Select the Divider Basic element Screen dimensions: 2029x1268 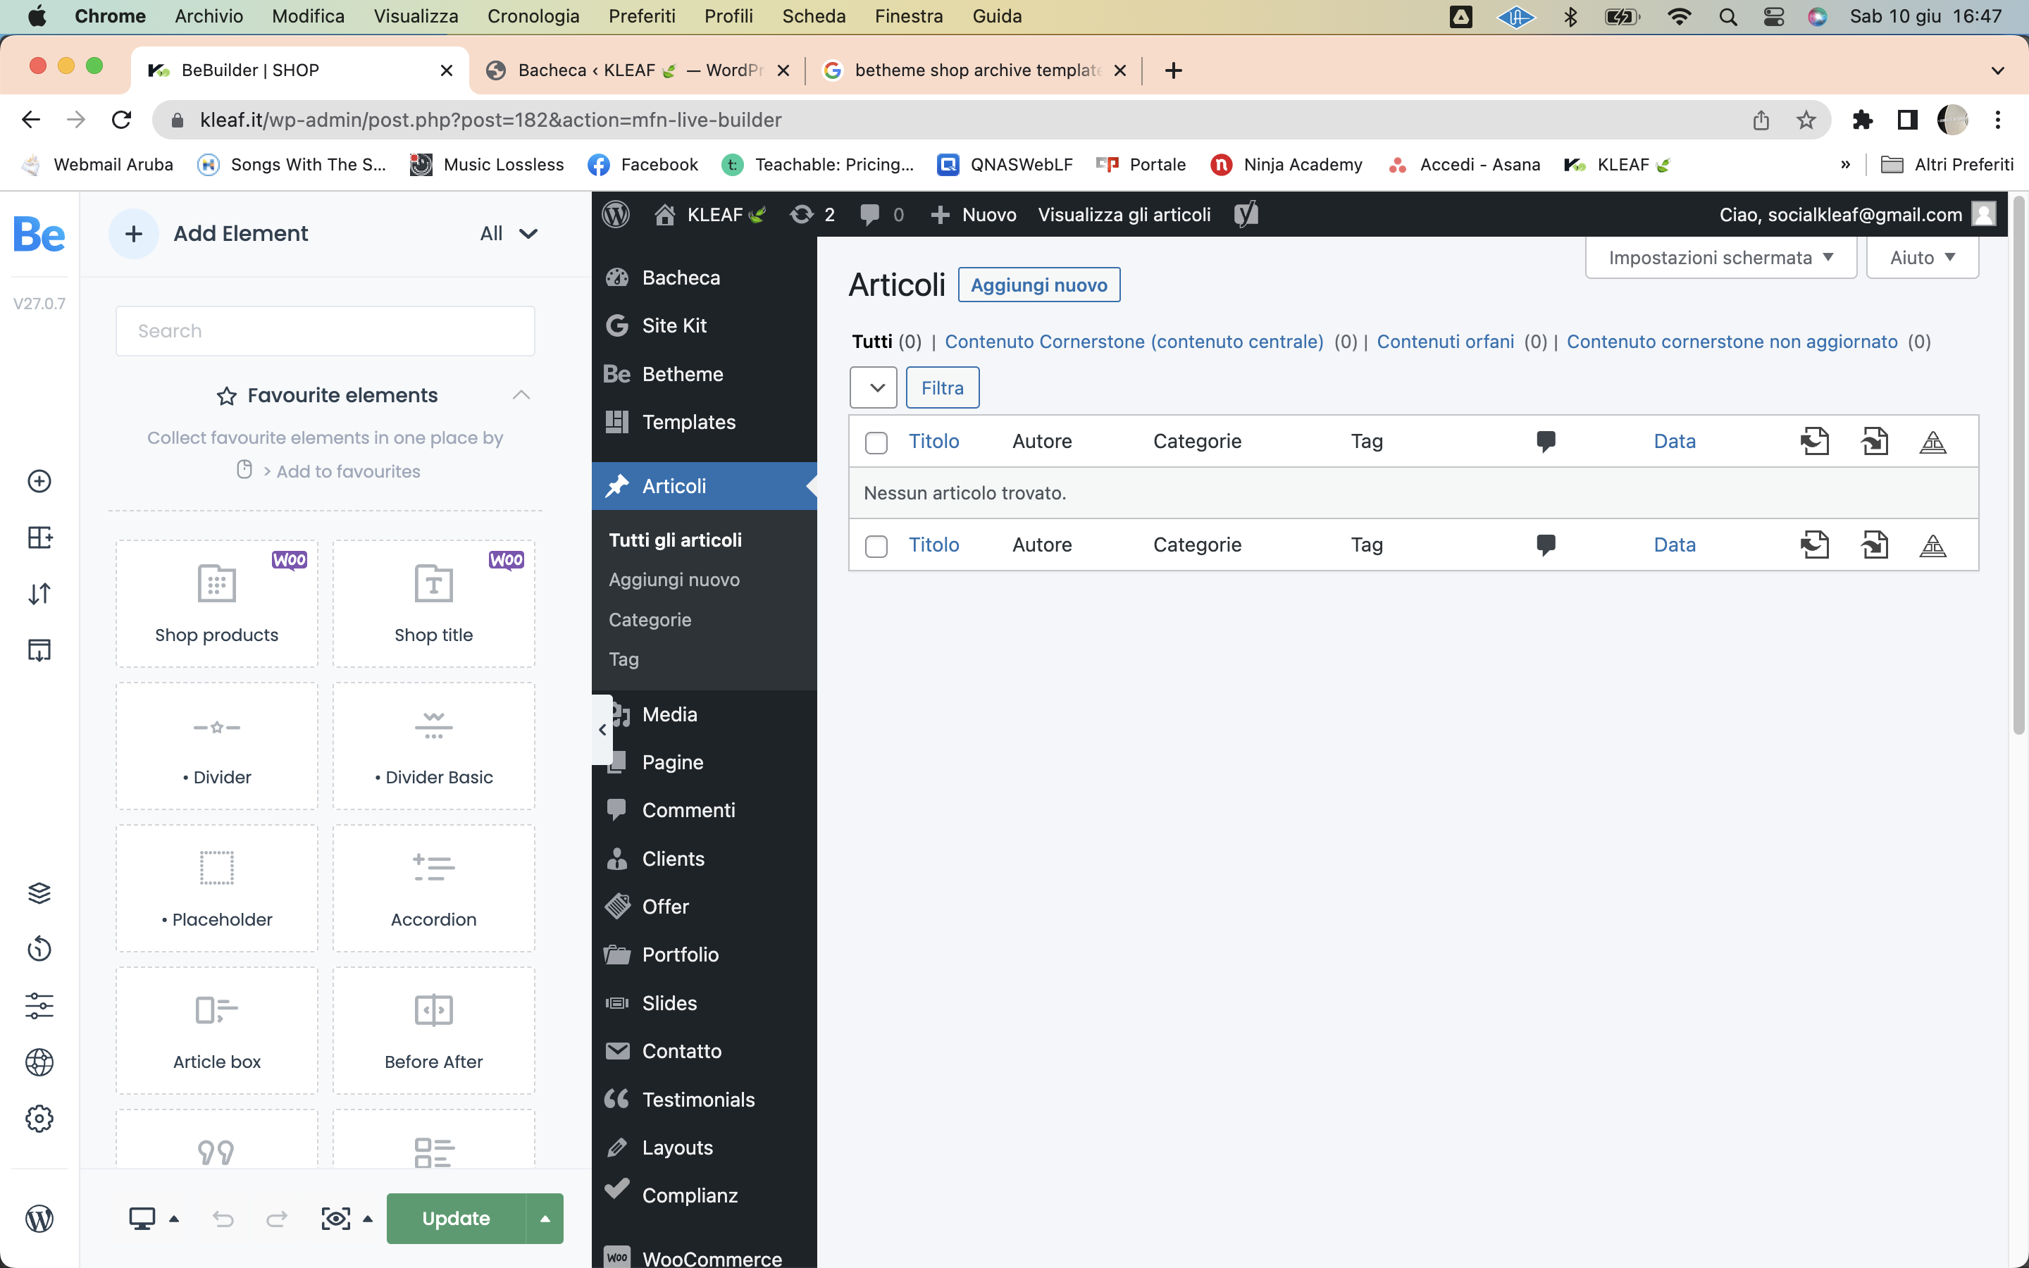pyautogui.click(x=433, y=747)
